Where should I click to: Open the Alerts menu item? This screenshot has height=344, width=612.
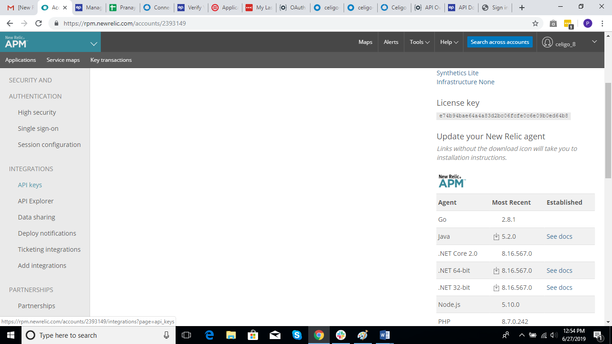coord(391,42)
